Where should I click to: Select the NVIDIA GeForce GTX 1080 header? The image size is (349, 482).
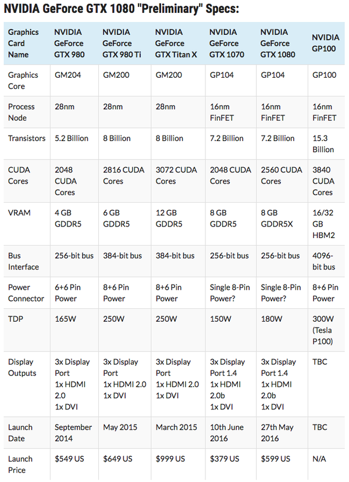coord(277,44)
